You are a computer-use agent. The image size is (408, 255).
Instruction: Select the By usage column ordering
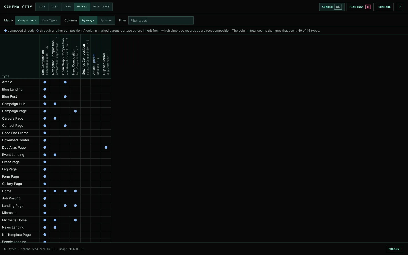pos(88,20)
